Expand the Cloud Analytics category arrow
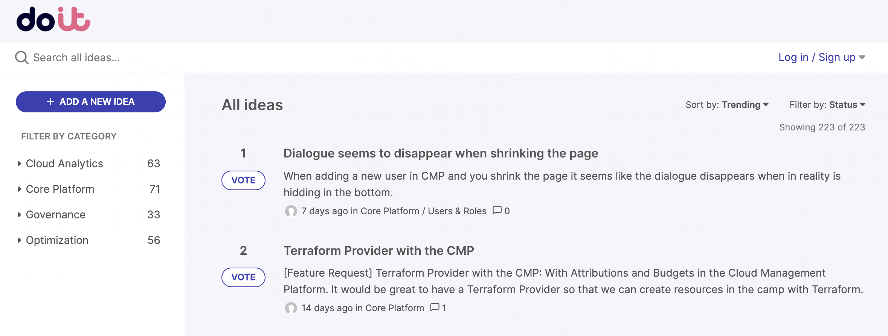The image size is (888, 336). point(19,163)
